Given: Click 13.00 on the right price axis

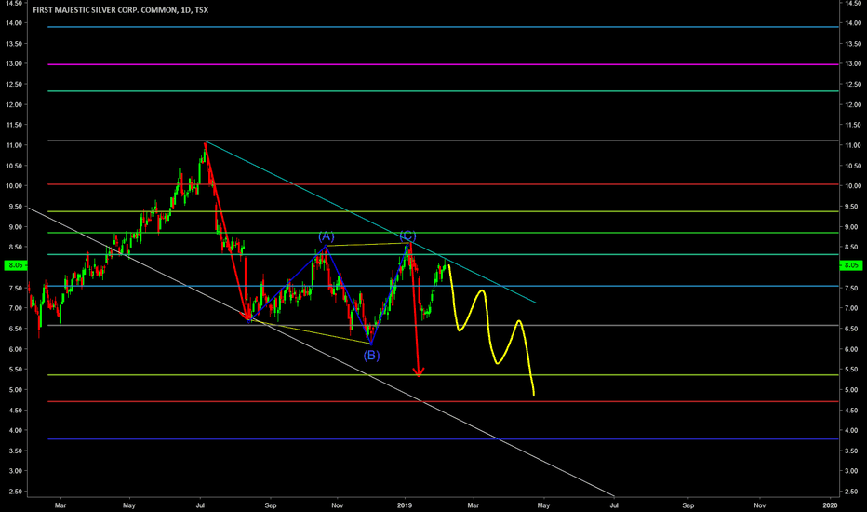Looking at the screenshot, I should coord(853,64).
